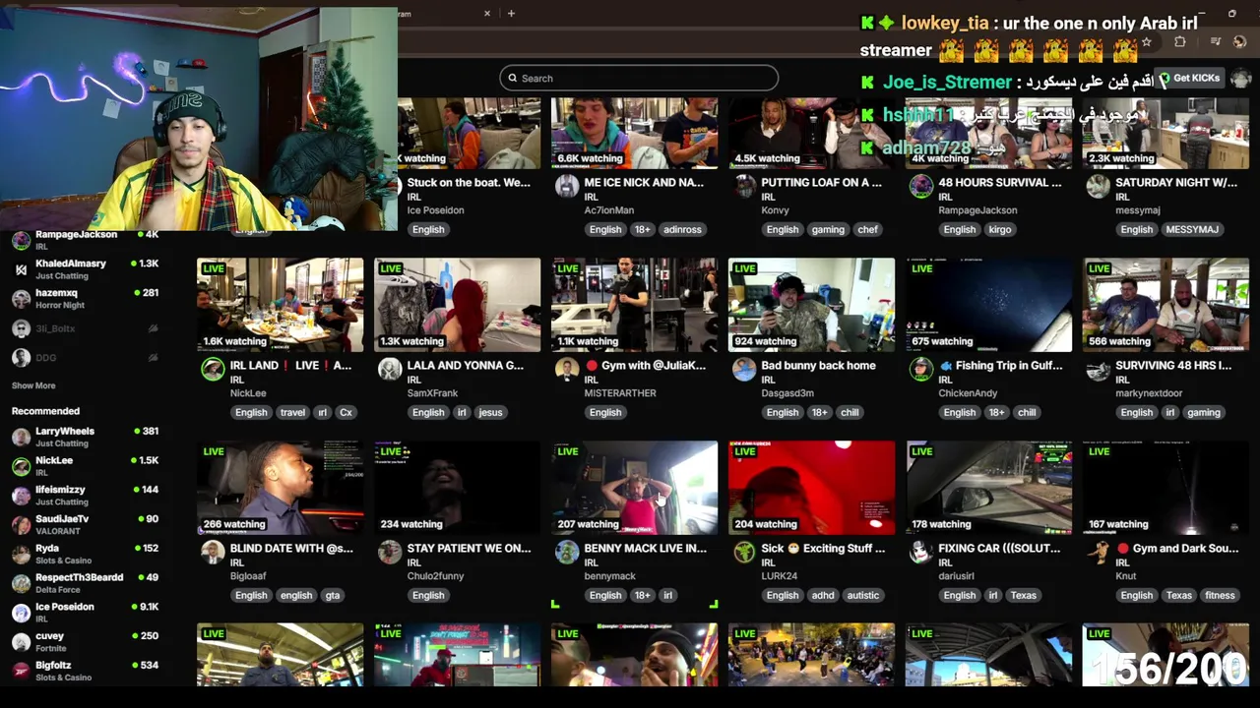Image resolution: width=1260 pixels, height=708 pixels.
Task: Click Ice Poseidon avatar in Recommended
Action: tap(21, 613)
